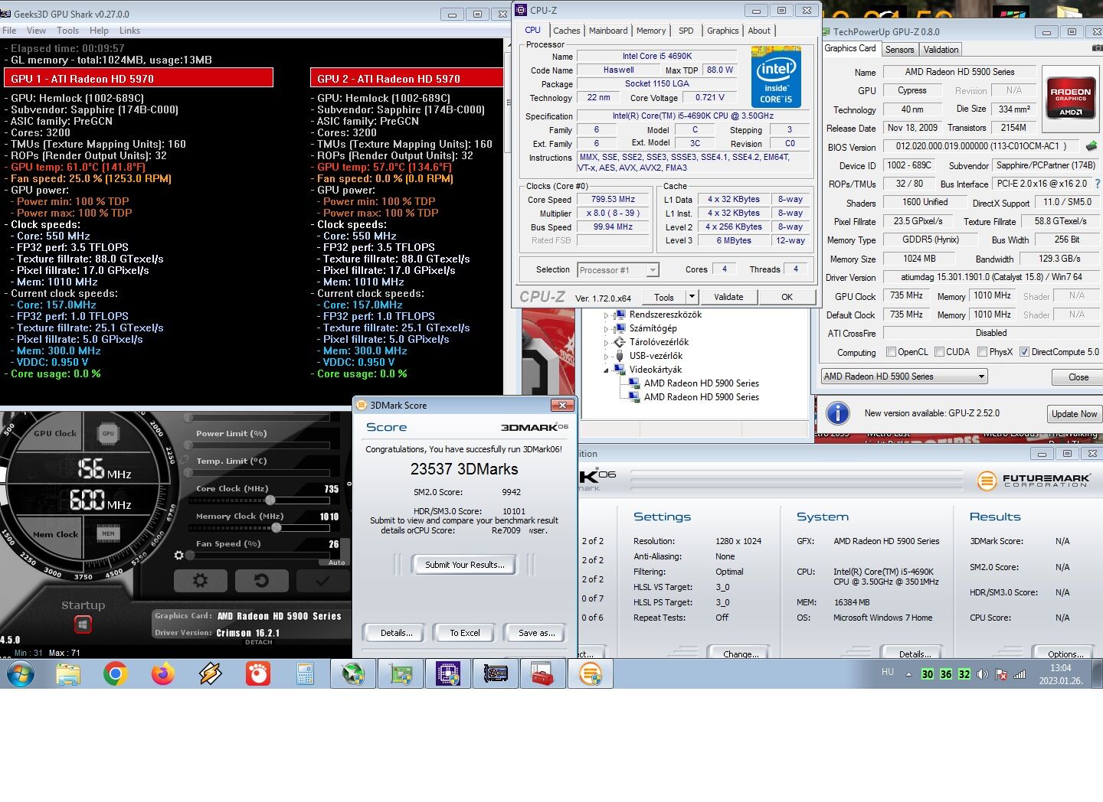Show hidden system tray icons

click(x=908, y=674)
